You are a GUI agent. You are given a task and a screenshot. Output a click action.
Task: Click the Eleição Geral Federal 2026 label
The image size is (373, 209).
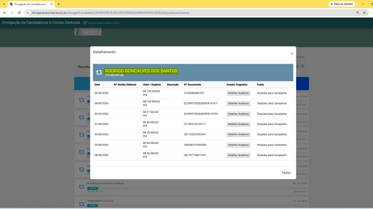(x=104, y=23)
